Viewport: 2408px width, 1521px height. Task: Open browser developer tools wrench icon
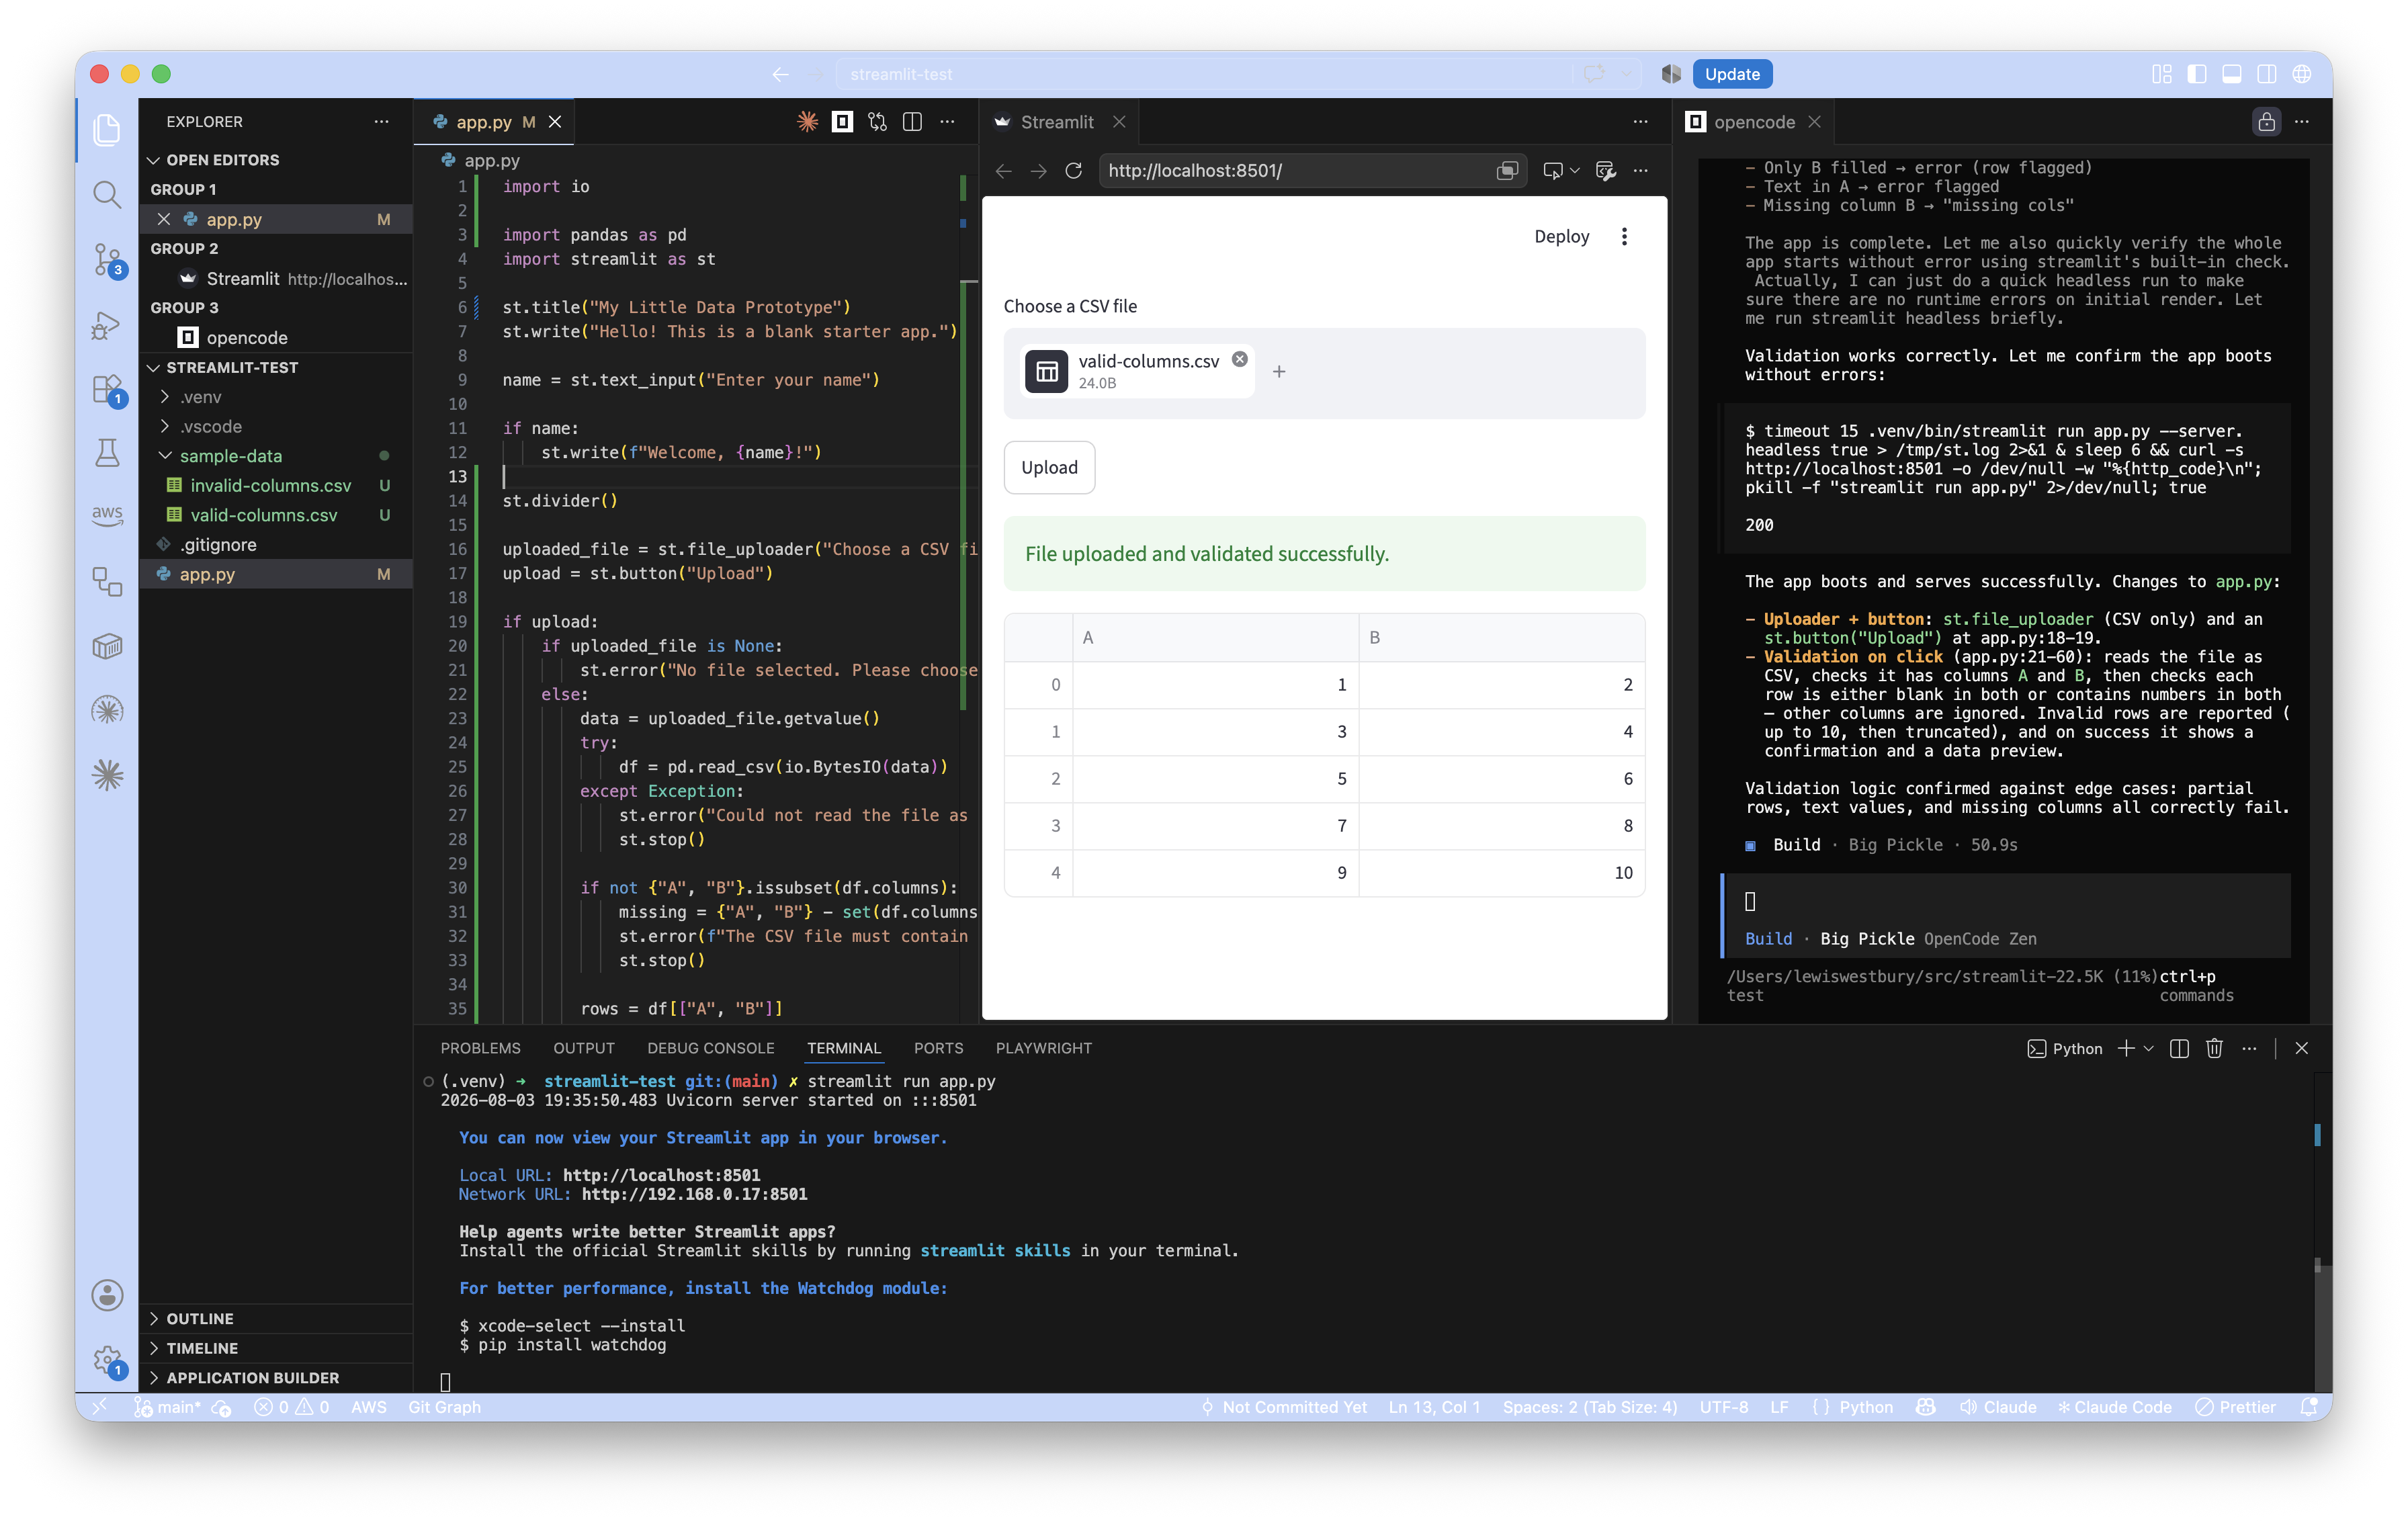coord(1605,171)
